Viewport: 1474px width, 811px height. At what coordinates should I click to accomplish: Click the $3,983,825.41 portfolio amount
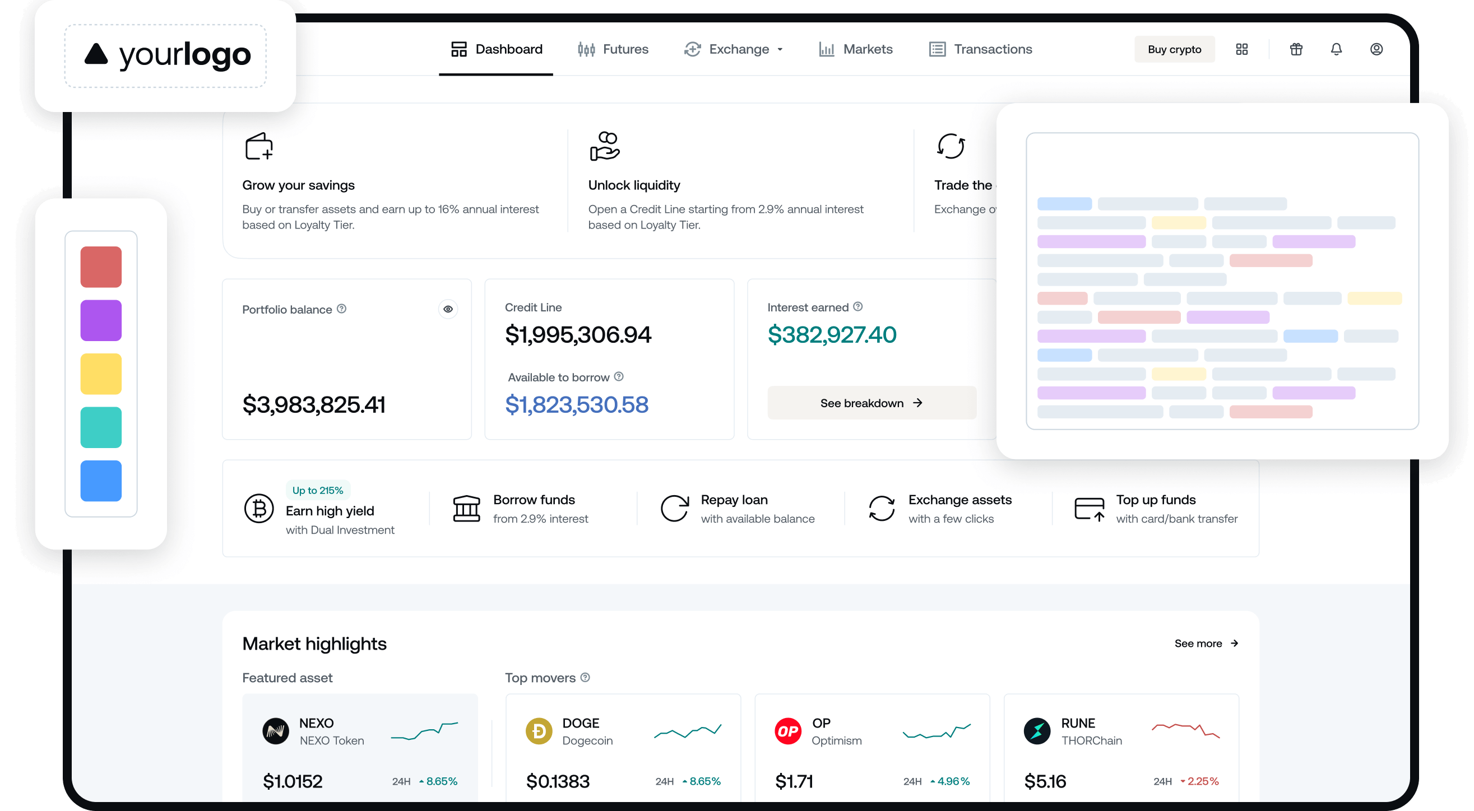point(313,404)
